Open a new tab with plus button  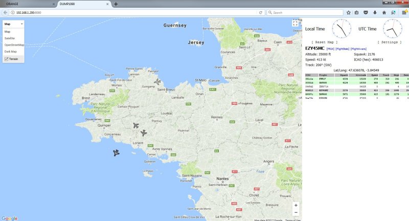tap(116, 4)
